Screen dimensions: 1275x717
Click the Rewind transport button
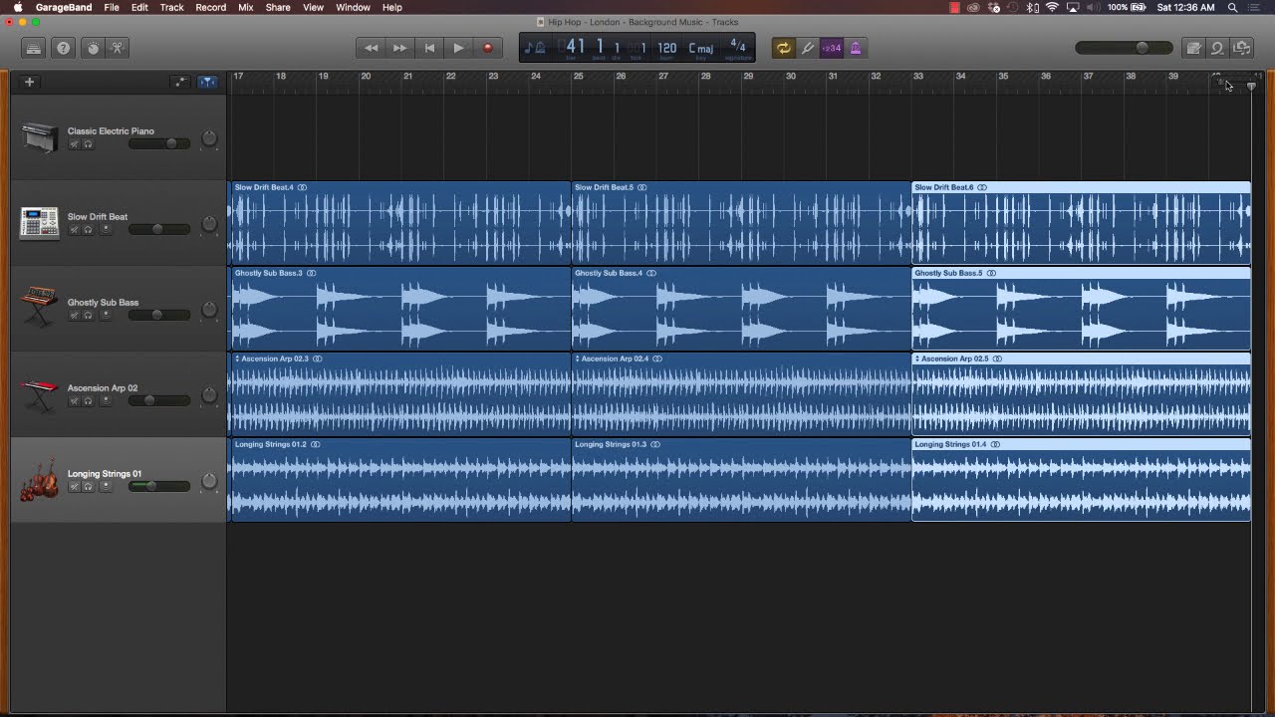click(372, 48)
